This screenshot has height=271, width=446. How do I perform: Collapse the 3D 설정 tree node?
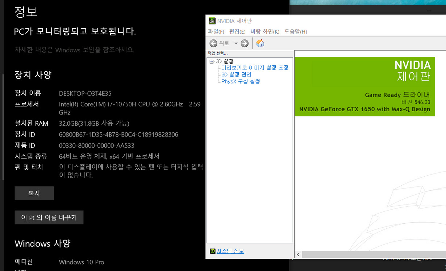coord(212,61)
